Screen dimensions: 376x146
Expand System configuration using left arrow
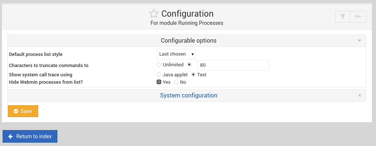coord(359,95)
